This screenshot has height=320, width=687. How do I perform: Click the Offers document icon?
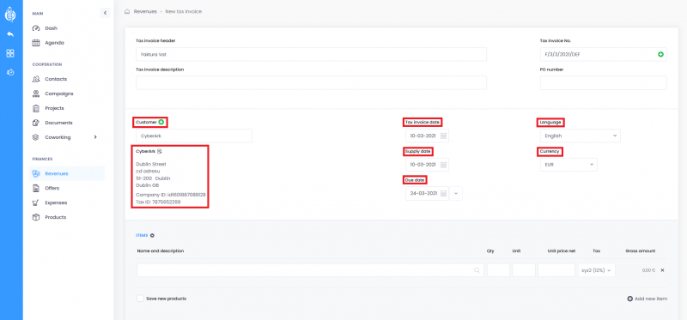click(x=36, y=188)
